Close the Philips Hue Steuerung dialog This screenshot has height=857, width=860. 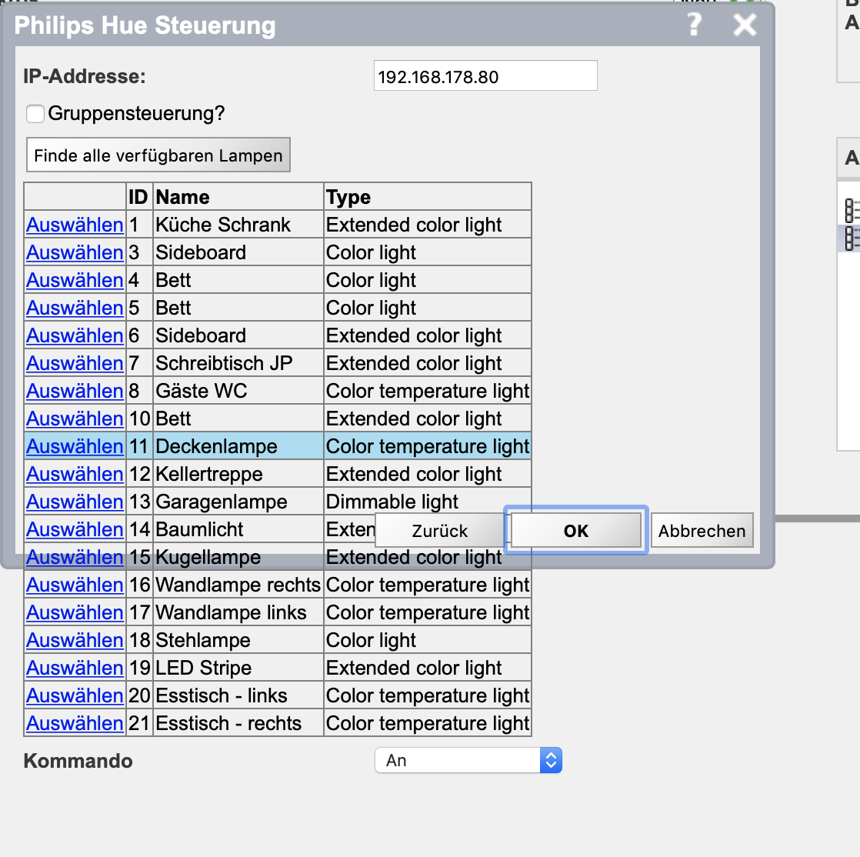[745, 25]
